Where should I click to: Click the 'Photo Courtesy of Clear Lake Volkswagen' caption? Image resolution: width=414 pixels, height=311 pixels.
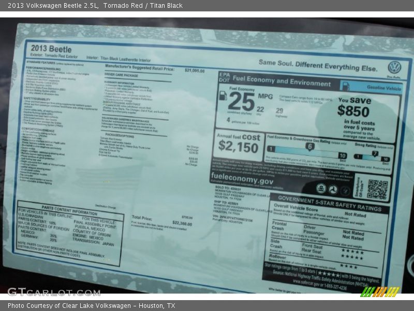tap(69, 306)
